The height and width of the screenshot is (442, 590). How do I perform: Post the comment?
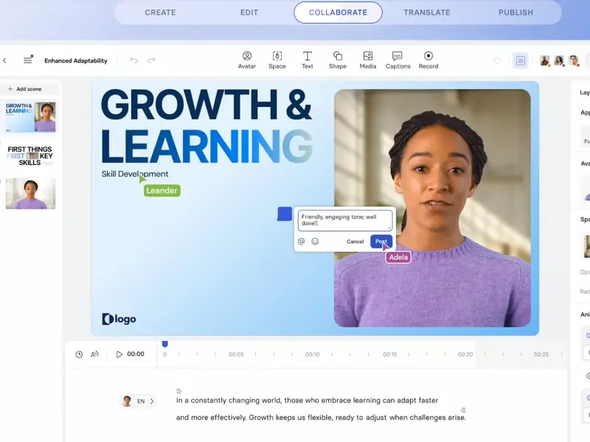[381, 242]
